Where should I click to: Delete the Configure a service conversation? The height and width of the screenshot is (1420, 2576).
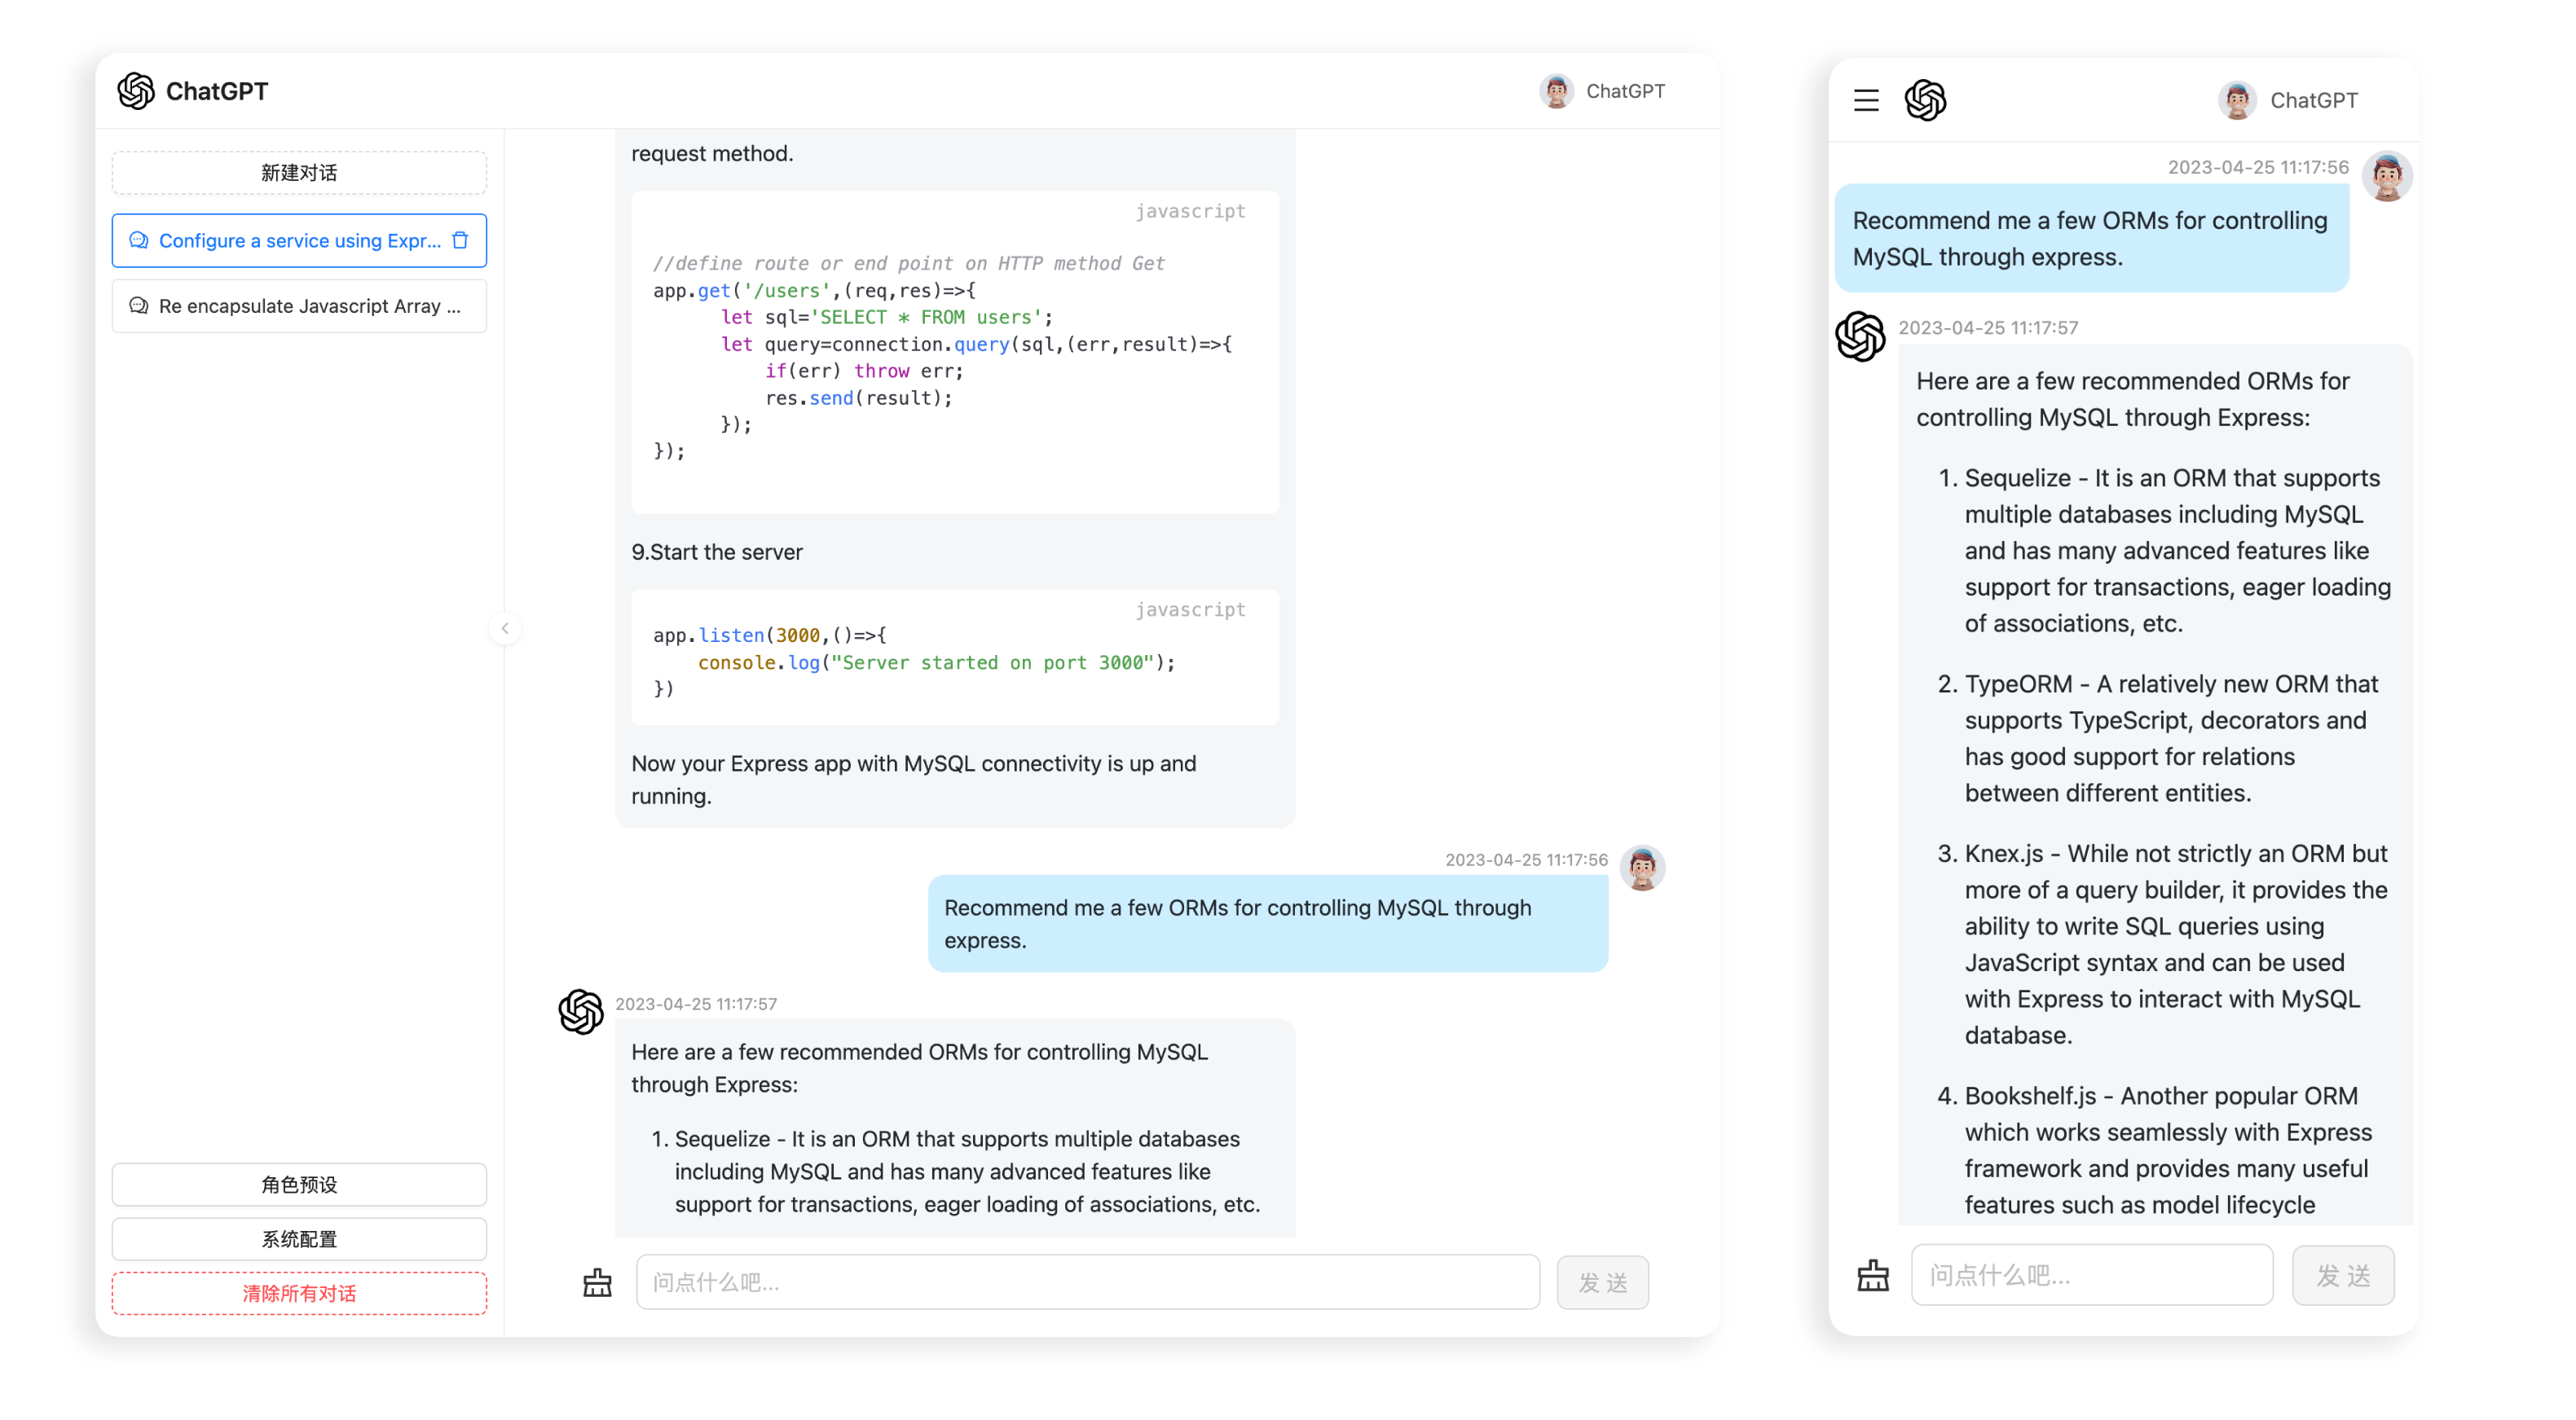pos(460,240)
